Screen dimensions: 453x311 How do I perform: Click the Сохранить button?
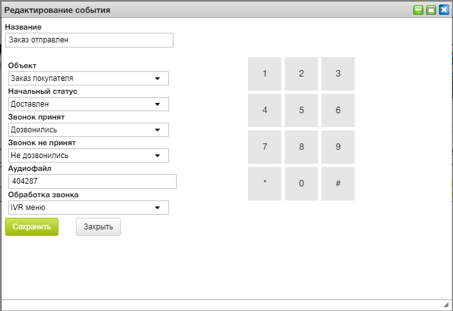pos(31,227)
